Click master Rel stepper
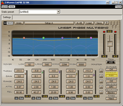Screen dimensions: 123x106 (x=101, y=92)
